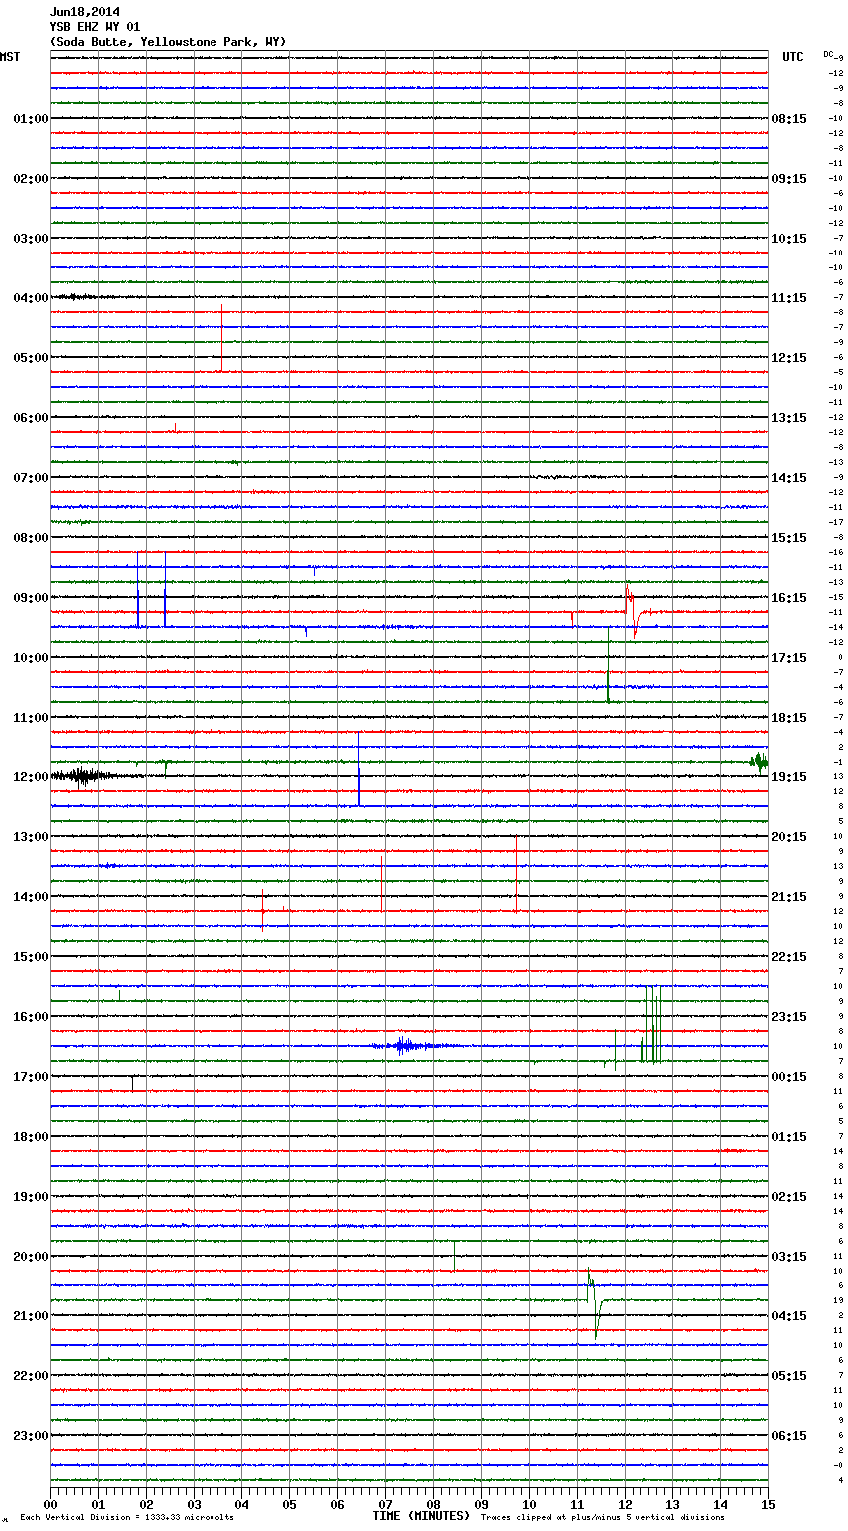Click the TIME (MINUTES) axis title
The image size is (848, 1531).
point(421,1516)
